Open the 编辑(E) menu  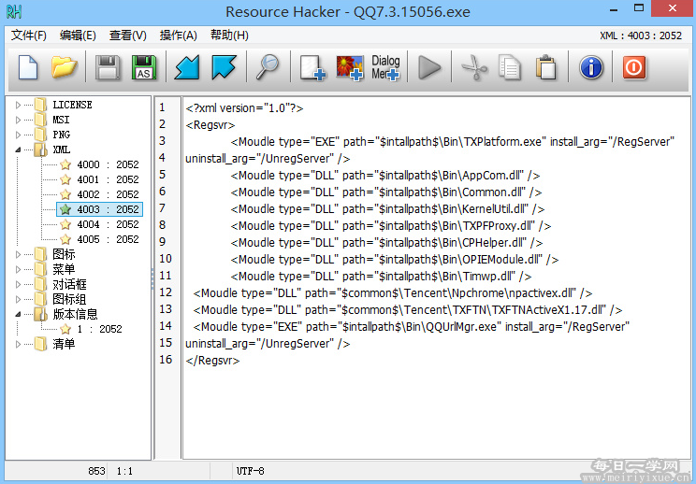coord(78,35)
